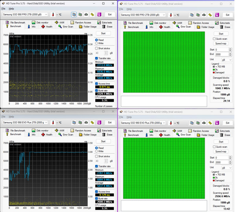Click purple download arrow in EVO Plus error scan window
Viewport: 252px width, 212px height.
tap(217, 123)
